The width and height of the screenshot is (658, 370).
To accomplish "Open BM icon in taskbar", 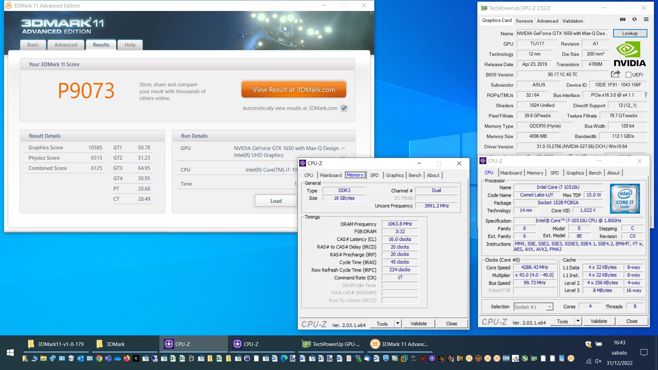I will point(460,359).
